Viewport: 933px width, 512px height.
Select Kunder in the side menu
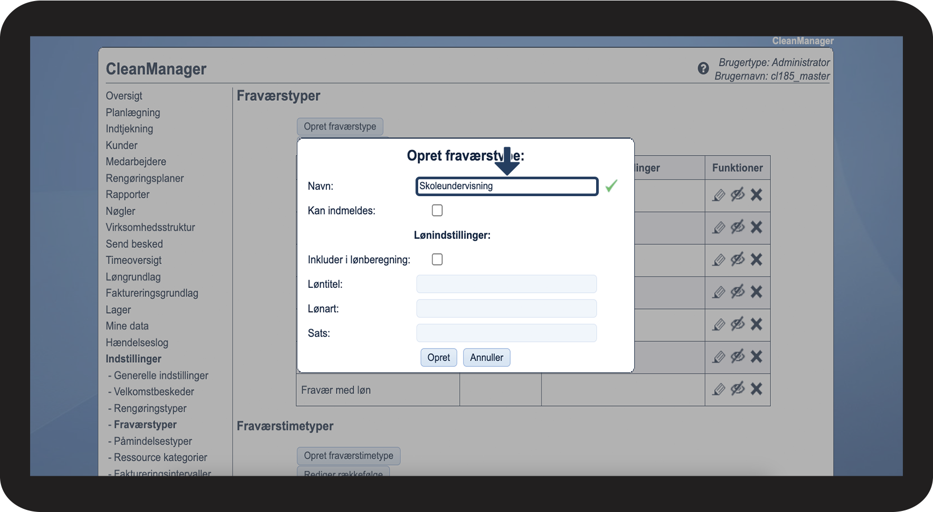(x=121, y=145)
